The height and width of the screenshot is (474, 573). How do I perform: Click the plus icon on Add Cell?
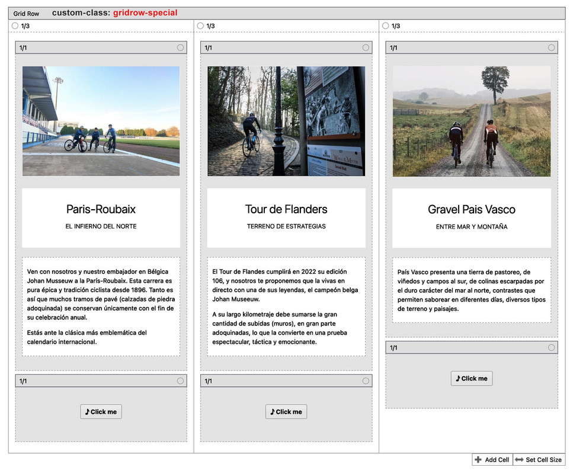478,460
